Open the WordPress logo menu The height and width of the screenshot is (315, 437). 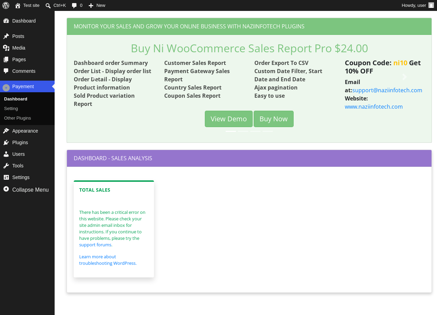[x=6, y=5]
